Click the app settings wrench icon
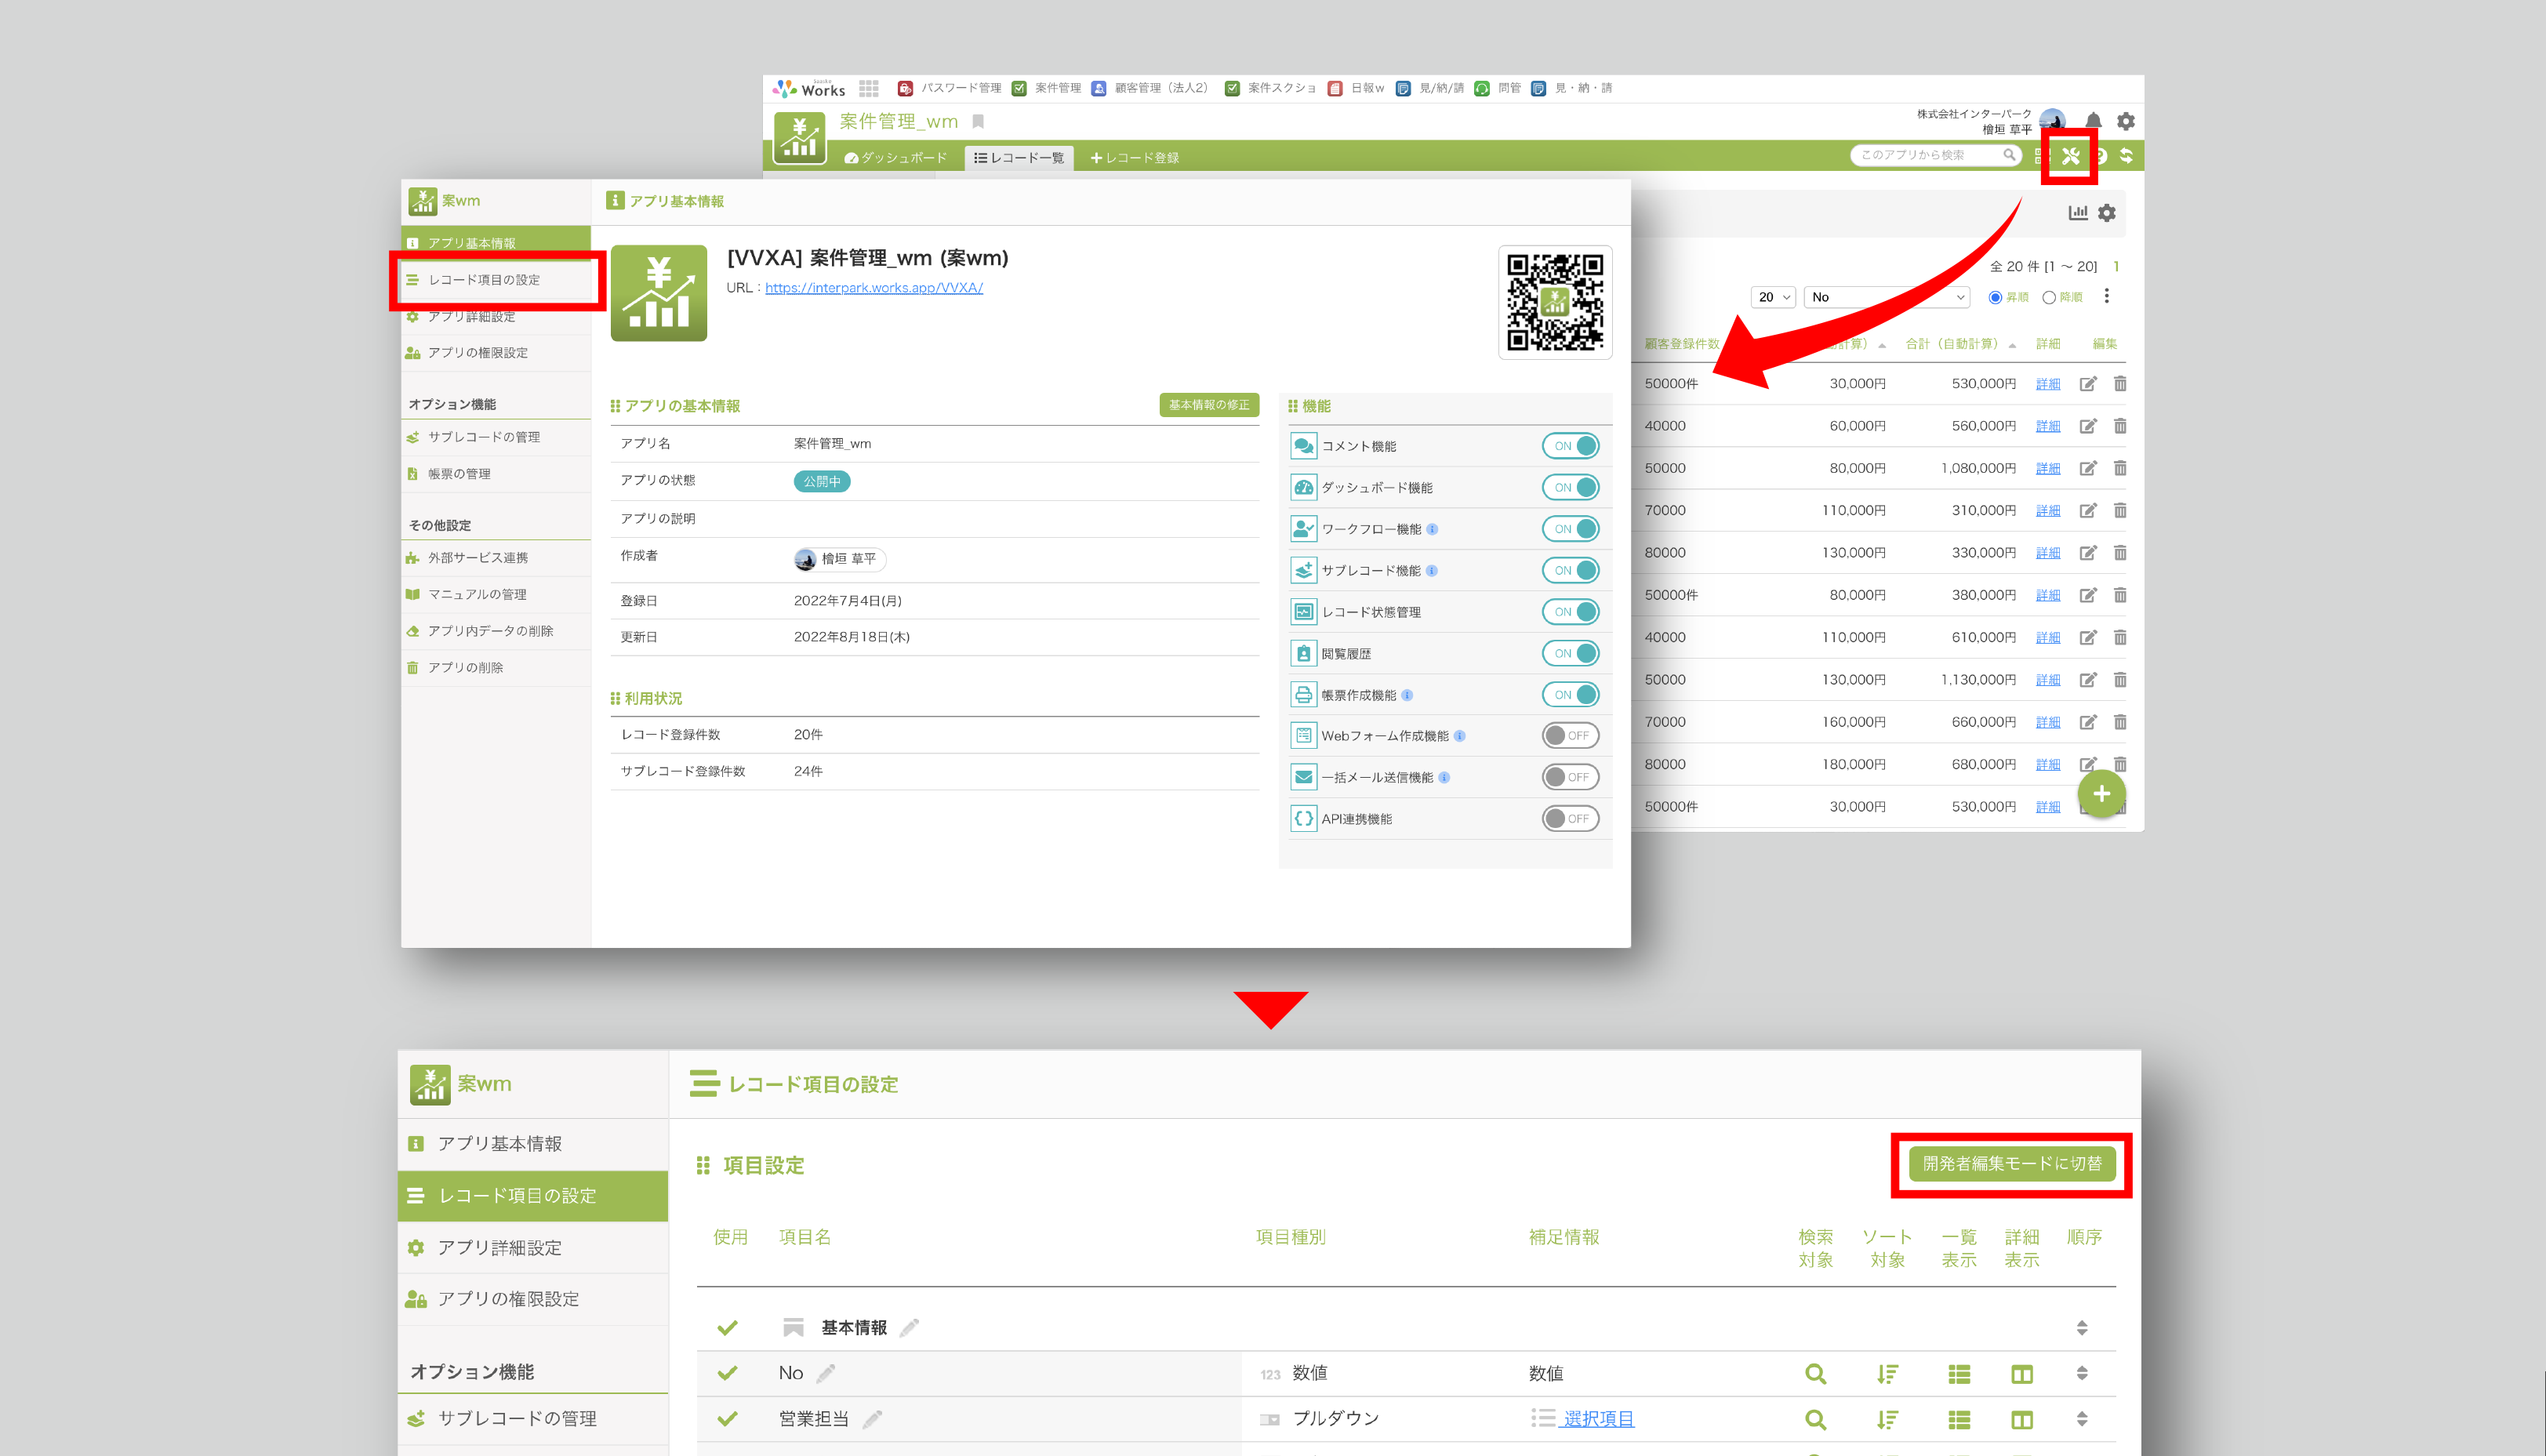2546x1456 pixels. 2070,156
